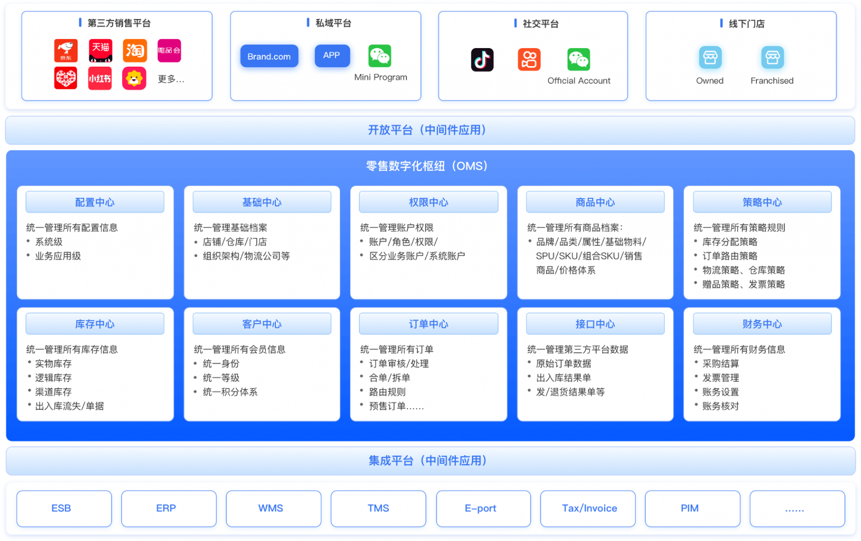Screen dimensions: 861x541
Task: Click the 开放平台（中间件应用）bar
Action: pyautogui.click(x=430, y=130)
